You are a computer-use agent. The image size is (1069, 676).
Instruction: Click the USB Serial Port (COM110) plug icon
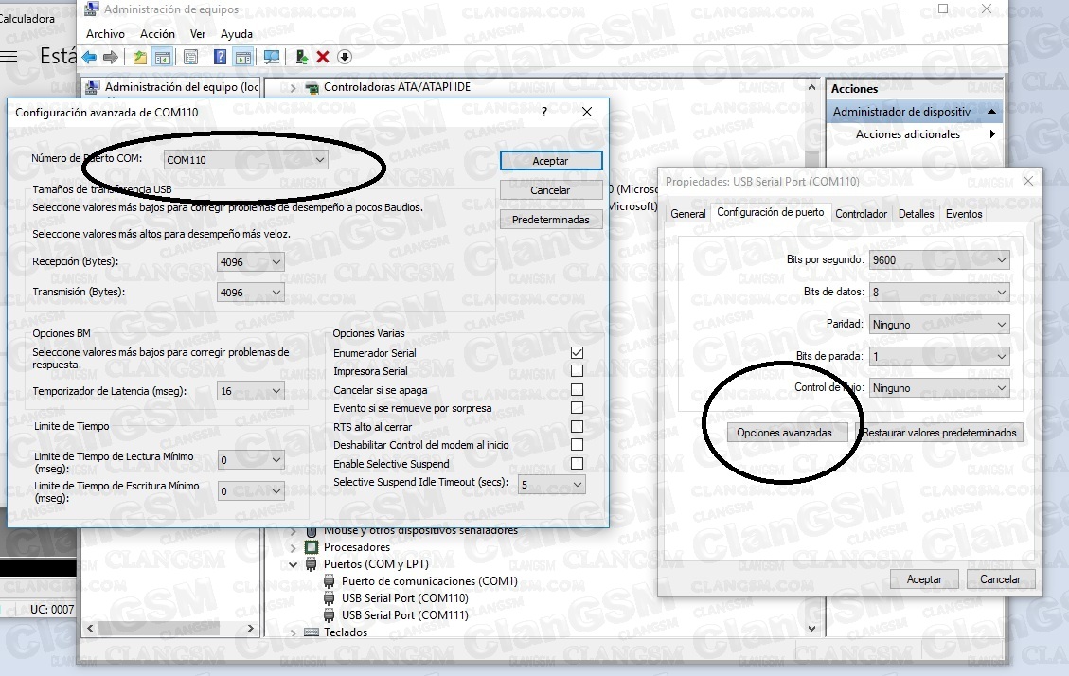coord(330,598)
